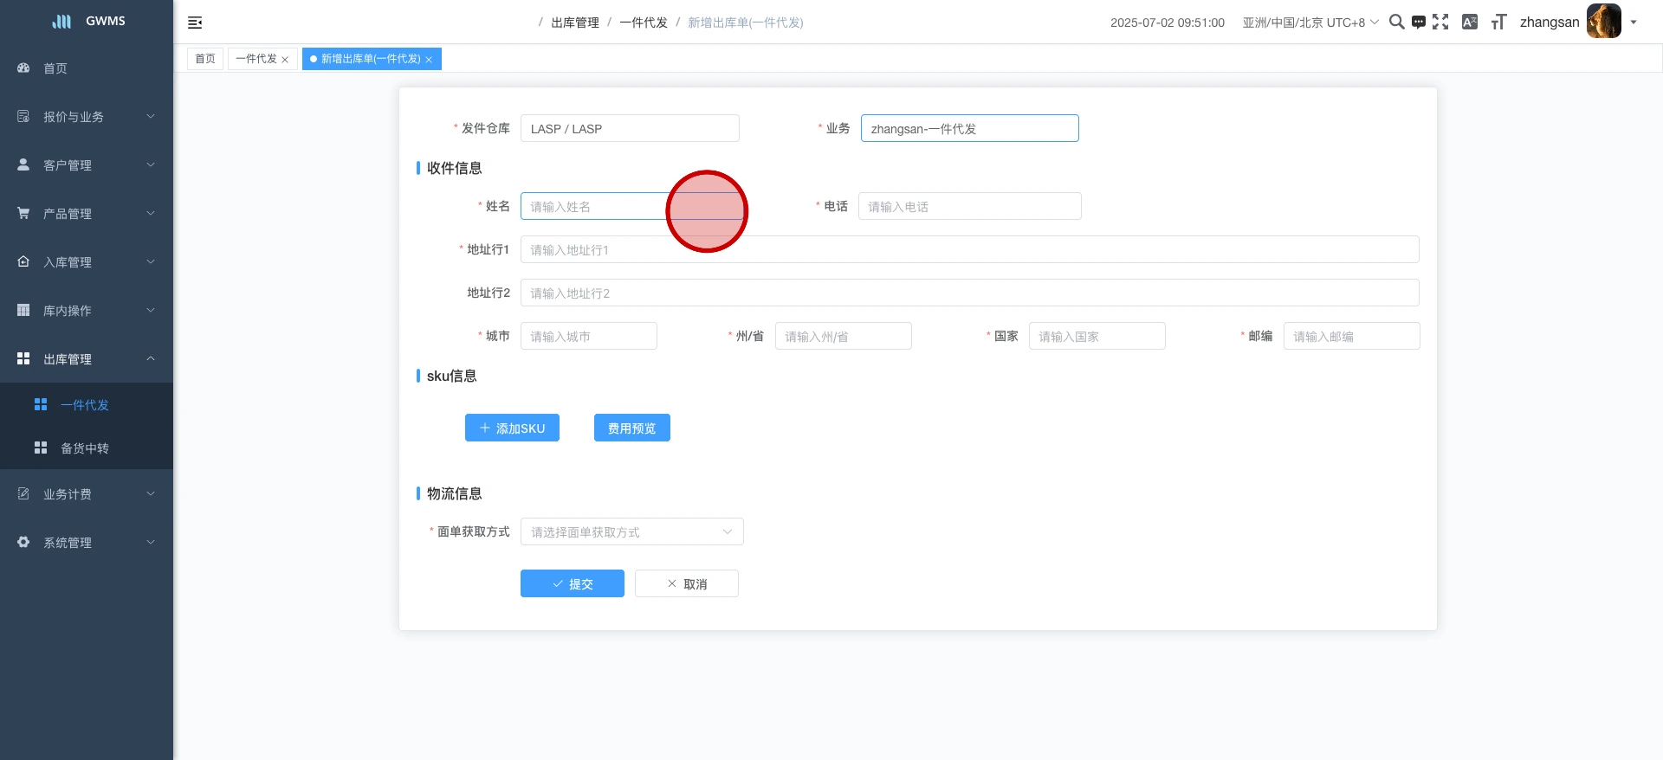Click the 电话 input field
Screen dimensions: 1663x760
coord(969,206)
